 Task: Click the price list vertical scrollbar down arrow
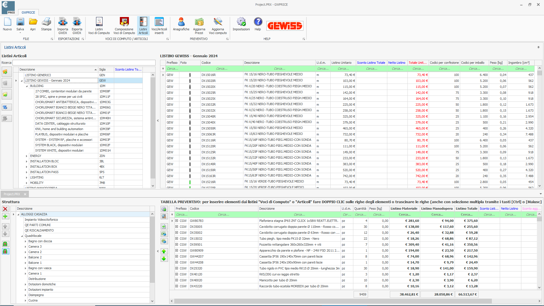click(539, 186)
